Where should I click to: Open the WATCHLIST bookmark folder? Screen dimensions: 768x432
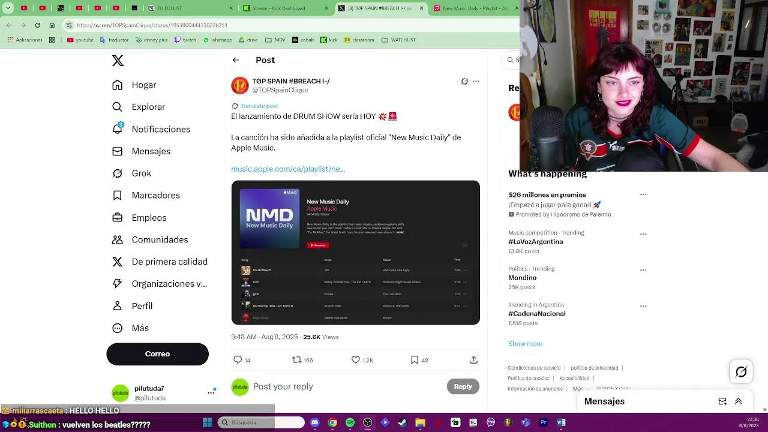[399, 40]
